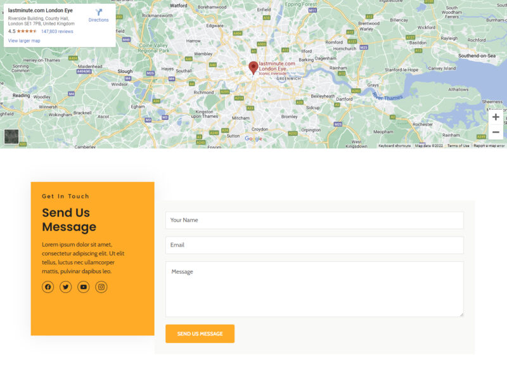507x369 pixels.
Task: Open the Facebook social icon
Action: [x=48, y=287]
